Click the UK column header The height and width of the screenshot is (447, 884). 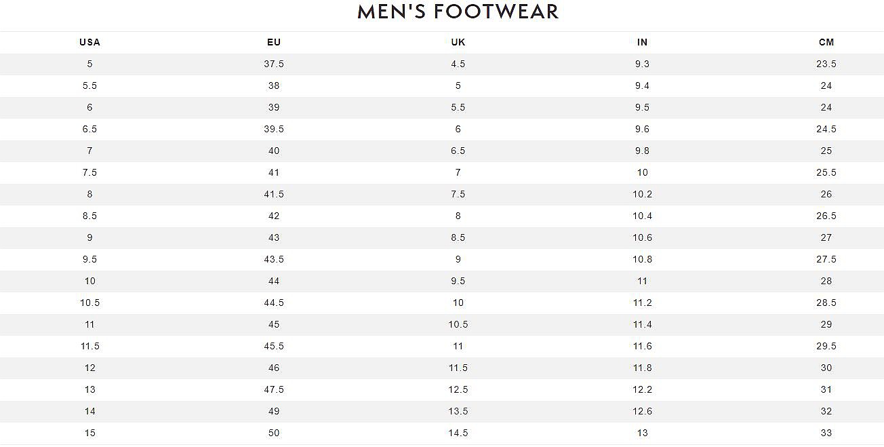(458, 42)
